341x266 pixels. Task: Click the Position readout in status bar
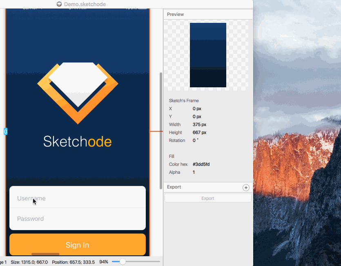(73, 262)
